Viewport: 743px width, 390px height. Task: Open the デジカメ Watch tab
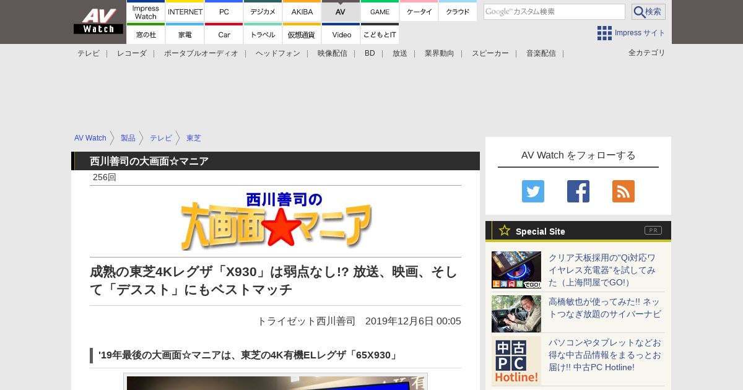263,12
